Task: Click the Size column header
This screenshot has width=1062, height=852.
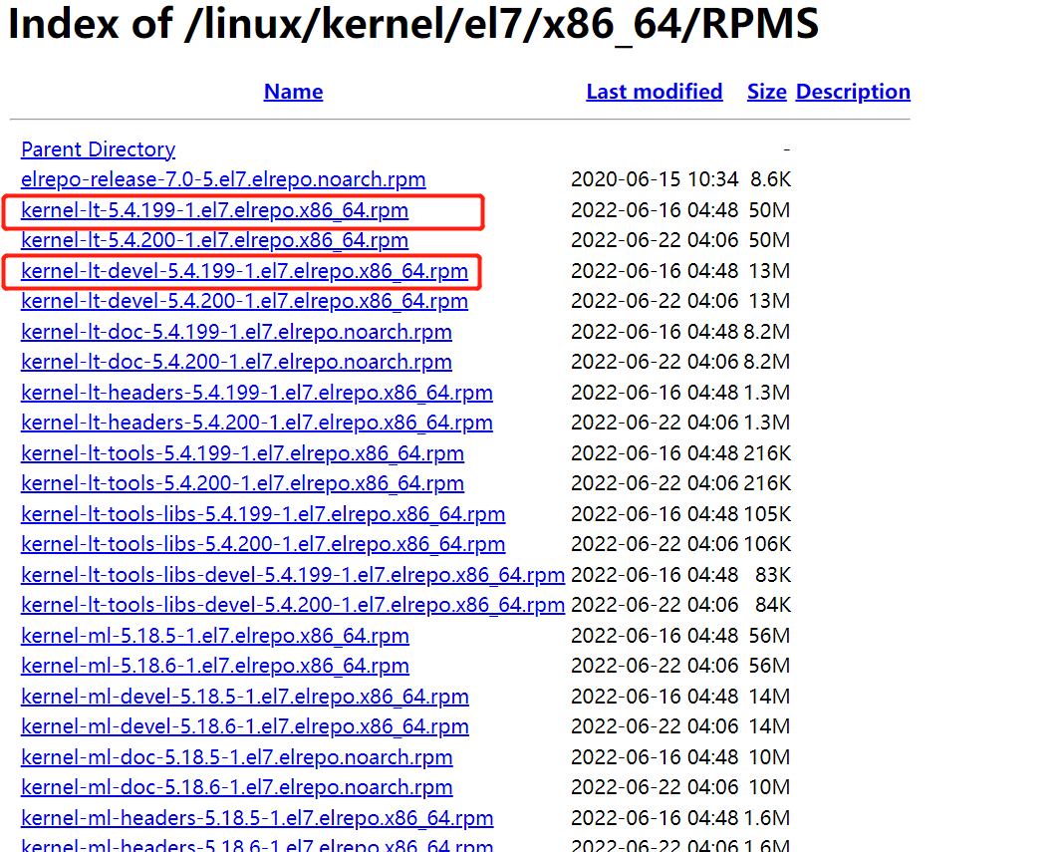Action: [x=766, y=92]
